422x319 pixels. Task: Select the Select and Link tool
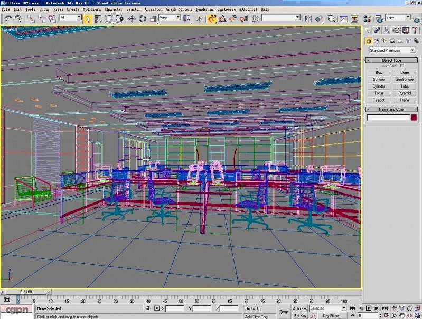pyautogui.click(x=31, y=18)
